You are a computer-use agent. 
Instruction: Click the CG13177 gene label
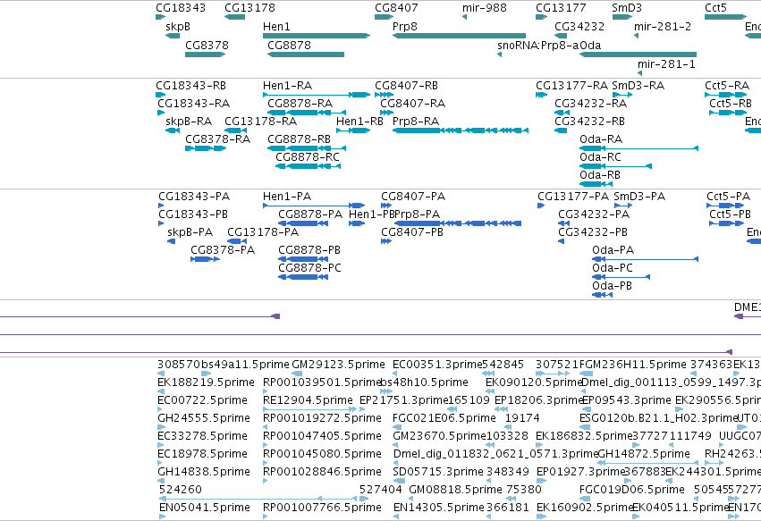(x=561, y=8)
